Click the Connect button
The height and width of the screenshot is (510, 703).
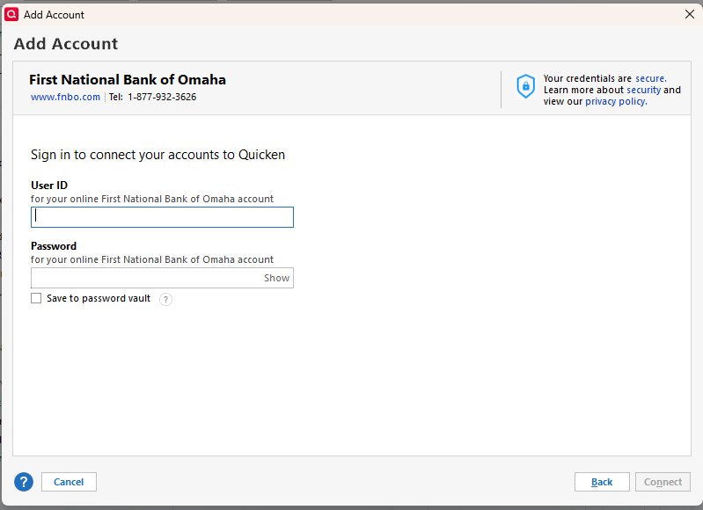point(663,482)
